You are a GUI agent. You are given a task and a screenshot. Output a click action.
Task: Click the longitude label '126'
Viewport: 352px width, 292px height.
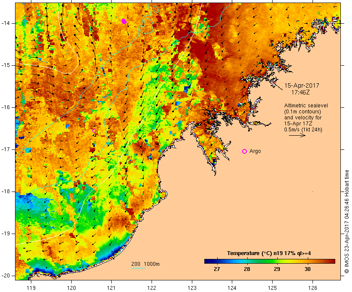tap(313, 288)
